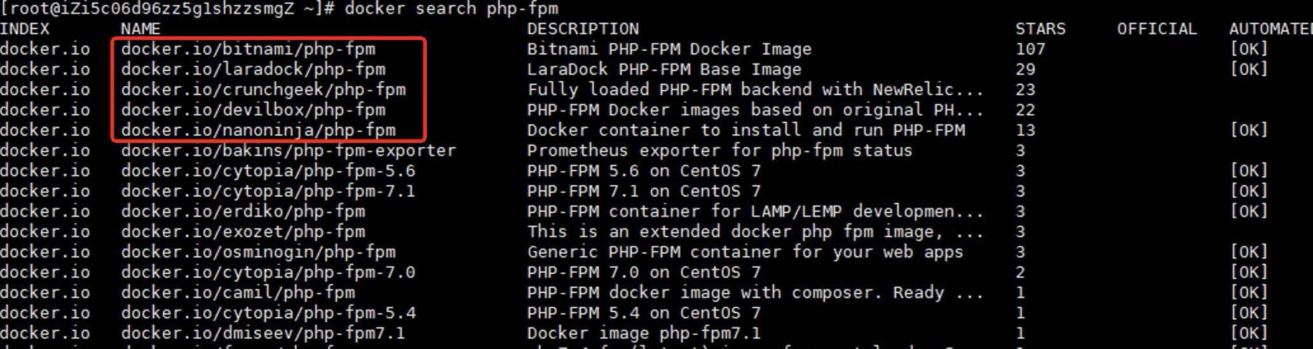1313x349 pixels.
Task: Click docker.io/cytopia/php-fpm-7.1 image name
Action: tap(268, 191)
